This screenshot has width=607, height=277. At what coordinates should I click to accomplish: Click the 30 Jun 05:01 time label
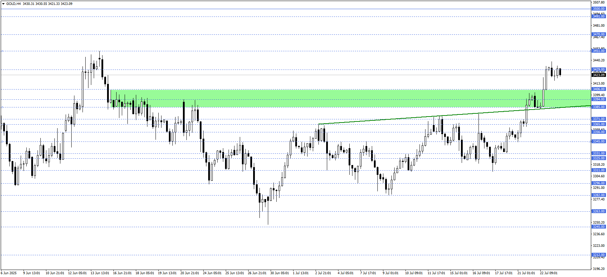(x=279, y=273)
